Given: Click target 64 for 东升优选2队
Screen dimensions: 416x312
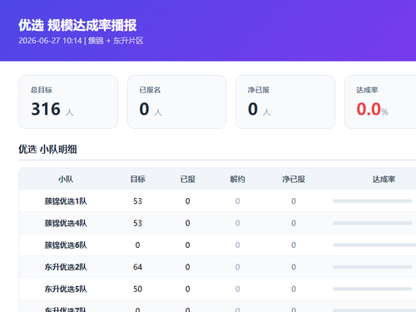Looking at the screenshot, I should (137, 267).
